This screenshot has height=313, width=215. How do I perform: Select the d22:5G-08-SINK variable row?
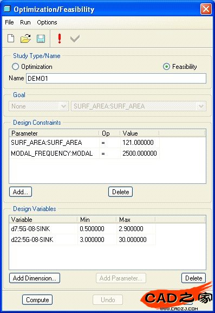[x=82, y=239]
